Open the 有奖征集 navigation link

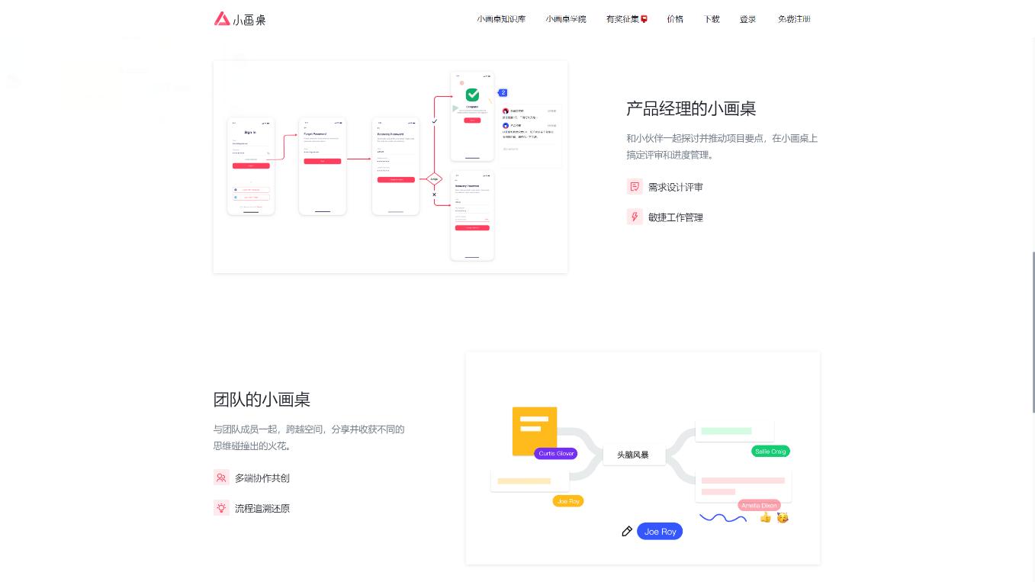[627, 19]
